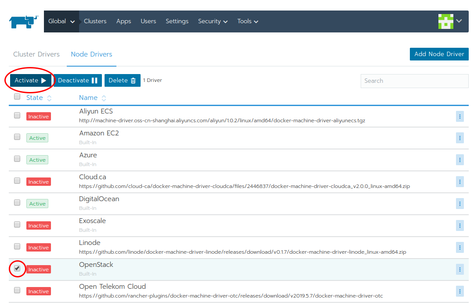Sort the table by Name
The height and width of the screenshot is (305, 474).
coord(88,97)
